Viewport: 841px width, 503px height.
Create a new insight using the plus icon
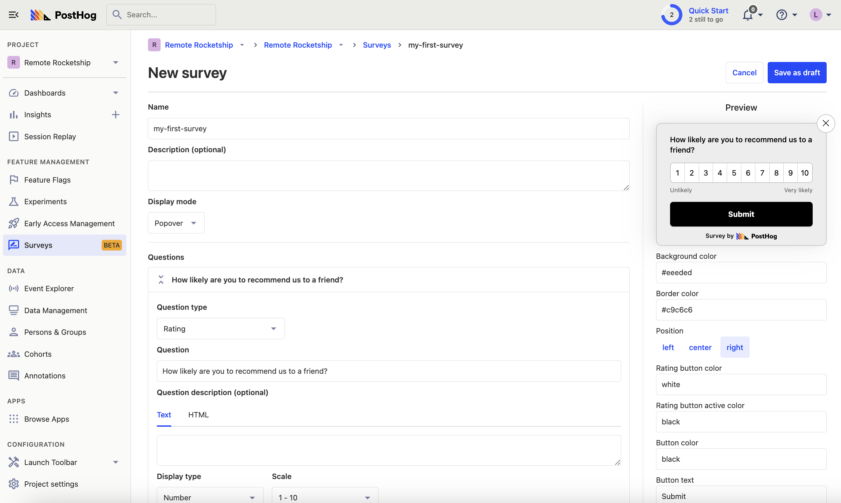116,115
